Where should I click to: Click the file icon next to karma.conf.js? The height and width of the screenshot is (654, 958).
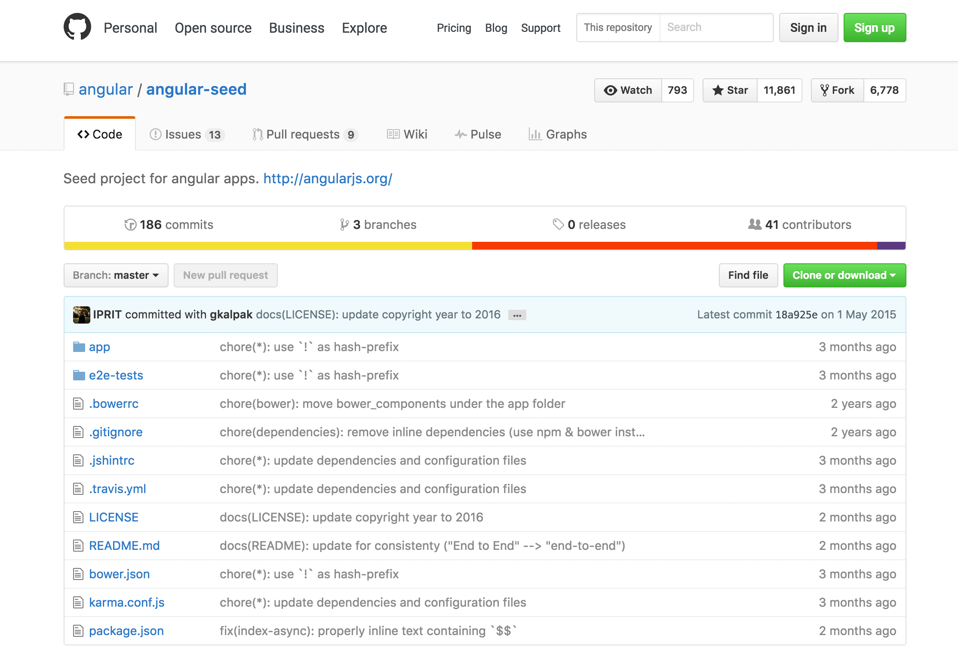pos(78,602)
